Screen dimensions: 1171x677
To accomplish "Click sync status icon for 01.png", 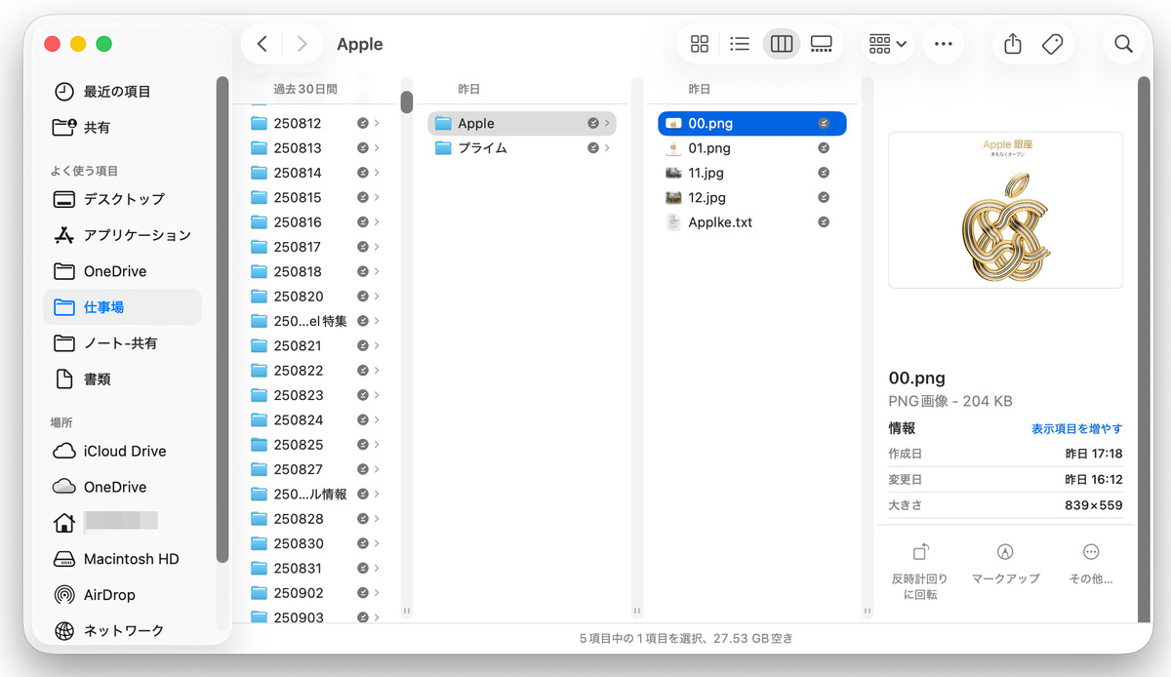I will [824, 148].
